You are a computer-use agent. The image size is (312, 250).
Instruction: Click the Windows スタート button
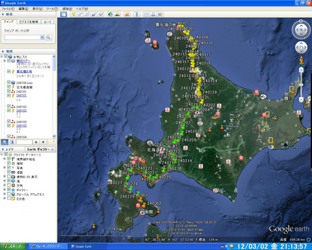(13, 246)
